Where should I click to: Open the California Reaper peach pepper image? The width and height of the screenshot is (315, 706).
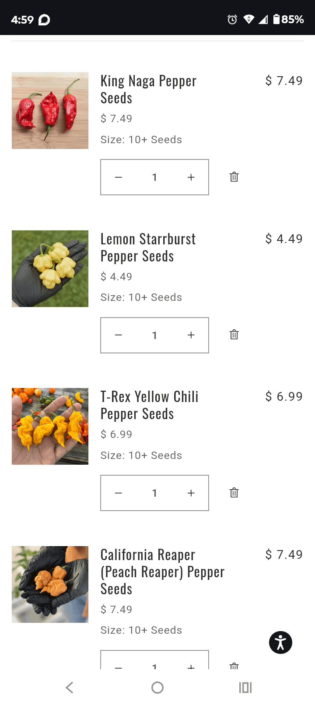[x=50, y=584]
